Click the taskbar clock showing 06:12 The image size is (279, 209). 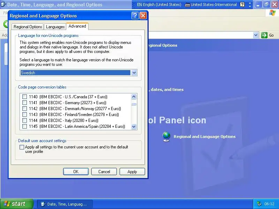269,204
